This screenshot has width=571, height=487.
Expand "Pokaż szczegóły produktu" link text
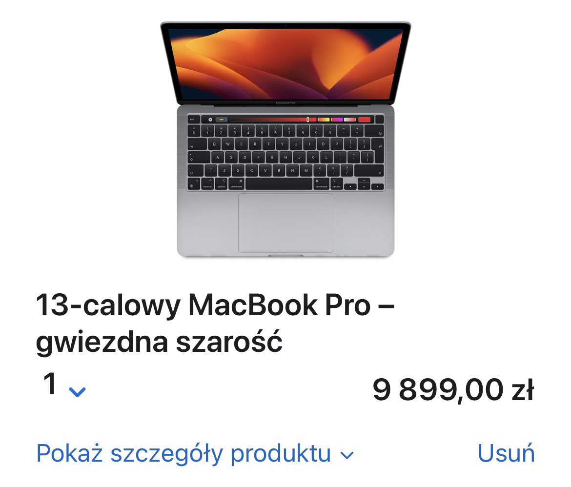[184, 453]
